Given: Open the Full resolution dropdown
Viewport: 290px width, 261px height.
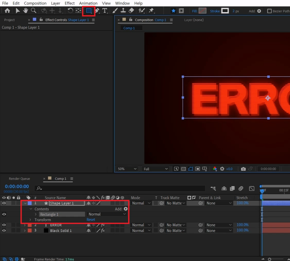Looking at the screenshot, I should point(156,169).
